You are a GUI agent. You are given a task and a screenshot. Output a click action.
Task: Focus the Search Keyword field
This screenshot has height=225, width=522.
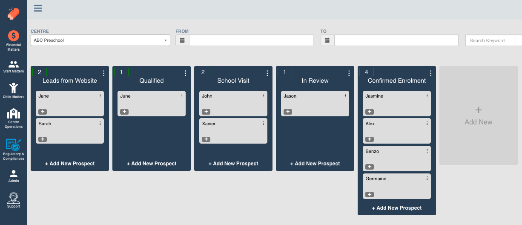494,40
